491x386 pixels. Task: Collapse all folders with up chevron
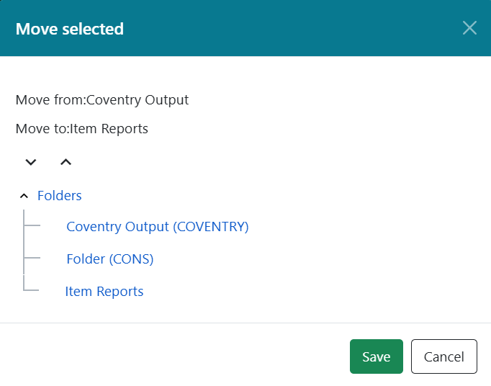(x=66, y=162)
